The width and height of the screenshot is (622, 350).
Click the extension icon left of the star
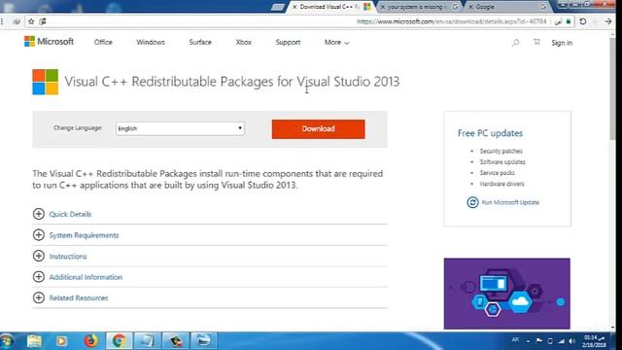click(17, 21)
